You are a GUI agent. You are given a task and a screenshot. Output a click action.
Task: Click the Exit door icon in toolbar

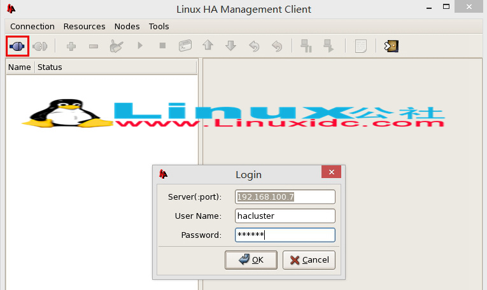coord(391,46)
